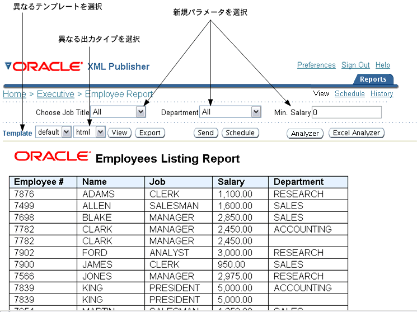Select the FORD name cell
This screenshot has width=417, height=312.
(x=111, y=253)
